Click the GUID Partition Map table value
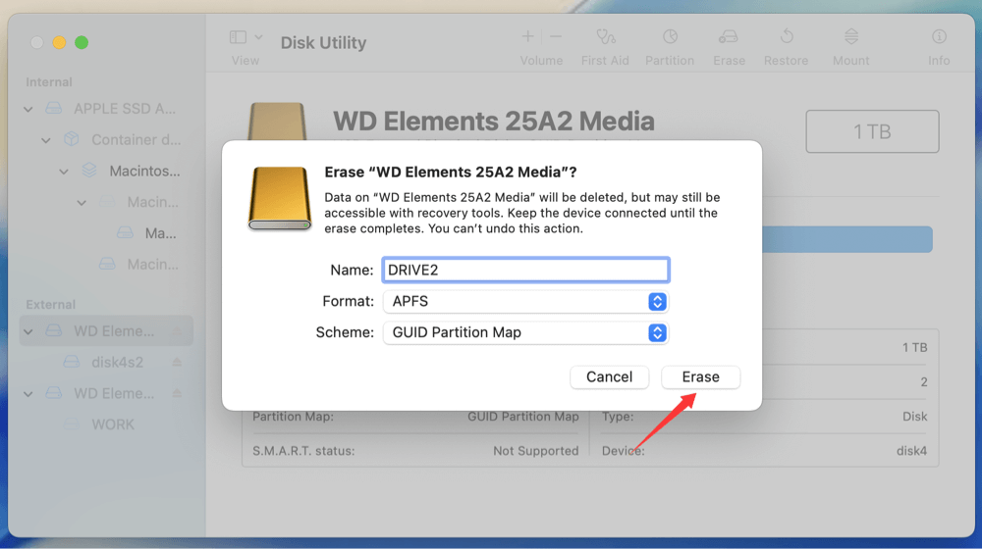982x549 pixels. (523, 417)
